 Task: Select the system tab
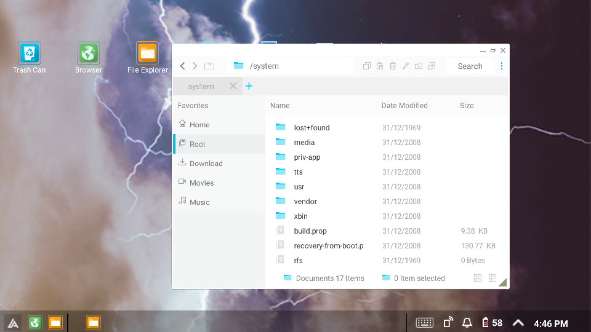201,87
